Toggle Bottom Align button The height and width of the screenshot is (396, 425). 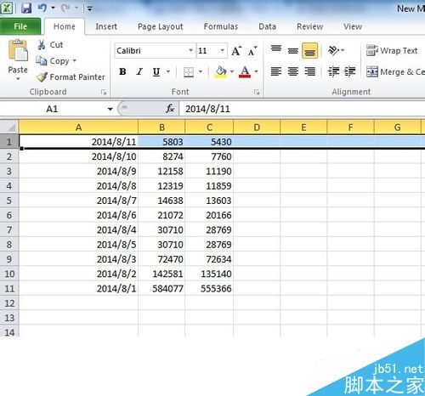309,51
